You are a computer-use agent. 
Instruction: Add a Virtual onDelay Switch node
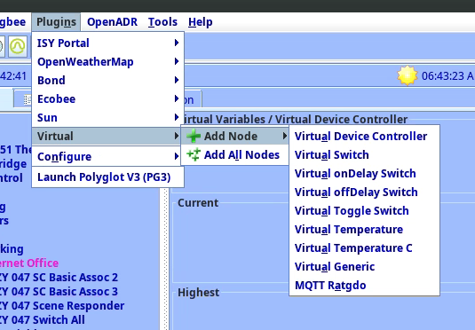(364, 174)
